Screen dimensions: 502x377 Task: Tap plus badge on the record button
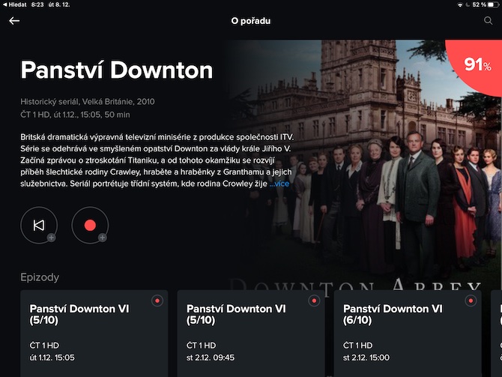[102, 238]
